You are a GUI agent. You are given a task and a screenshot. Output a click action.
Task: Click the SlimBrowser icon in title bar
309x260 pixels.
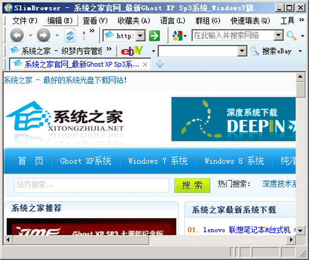pos(8,8)
